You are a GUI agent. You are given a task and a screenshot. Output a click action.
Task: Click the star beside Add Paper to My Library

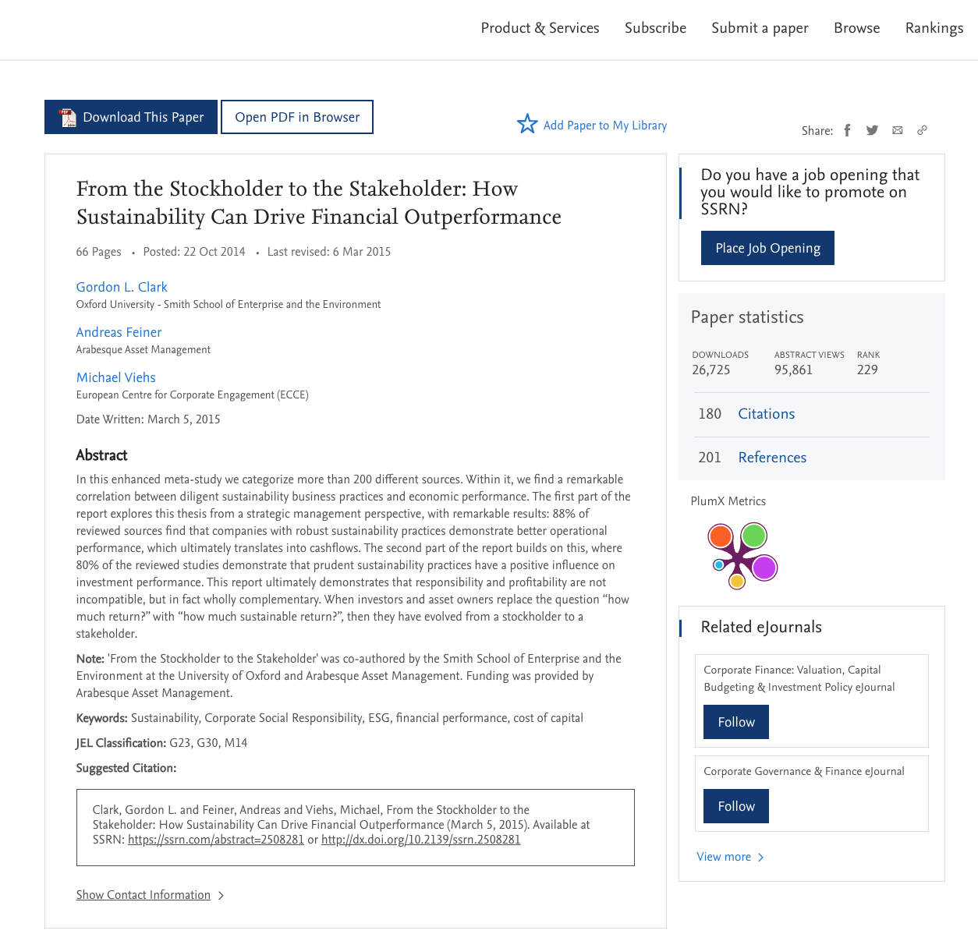coord(527,124)
